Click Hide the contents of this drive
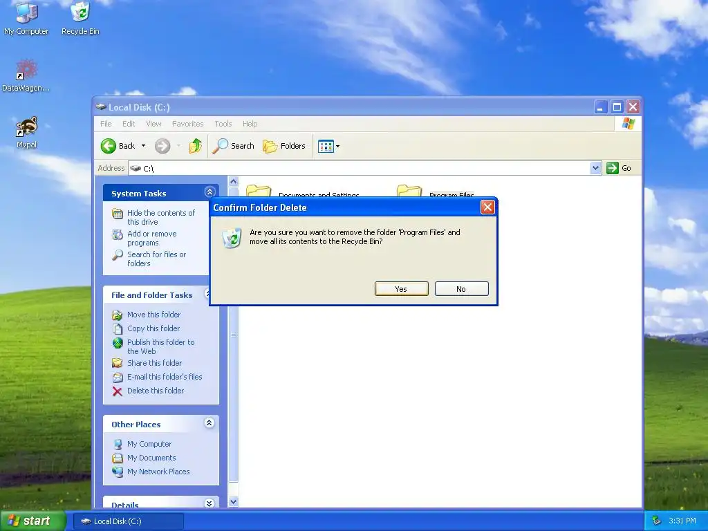 [x=161, y=217]
